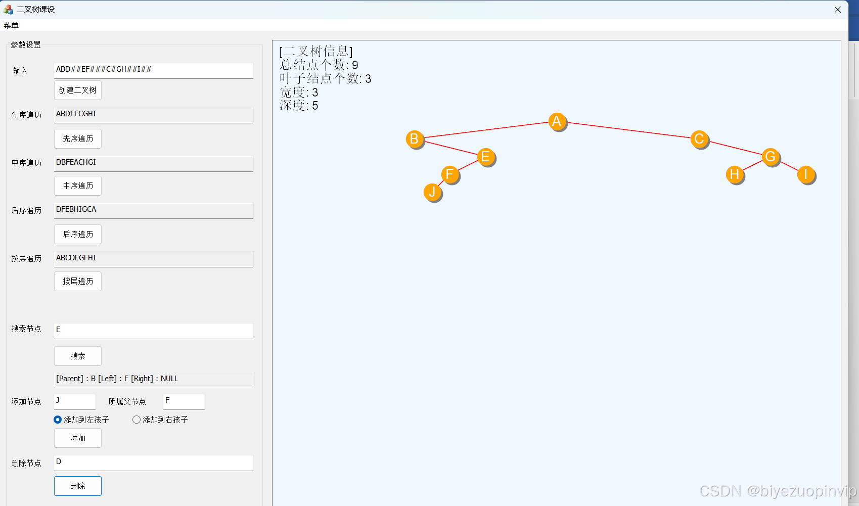Focus the 所属父节点 field containing F
This screenshot has height=506, width=859.
coord(184,401)
